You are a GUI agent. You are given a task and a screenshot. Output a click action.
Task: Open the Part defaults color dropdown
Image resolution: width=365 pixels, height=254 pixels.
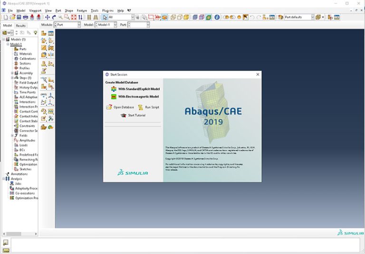click(x=299, y=17)
